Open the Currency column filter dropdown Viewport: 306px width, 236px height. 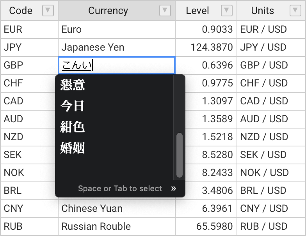tap(165, 11)
